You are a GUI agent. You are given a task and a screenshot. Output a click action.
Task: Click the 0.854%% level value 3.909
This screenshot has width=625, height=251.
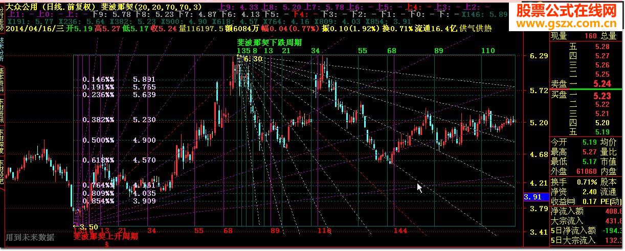click(x=144, y=201)
